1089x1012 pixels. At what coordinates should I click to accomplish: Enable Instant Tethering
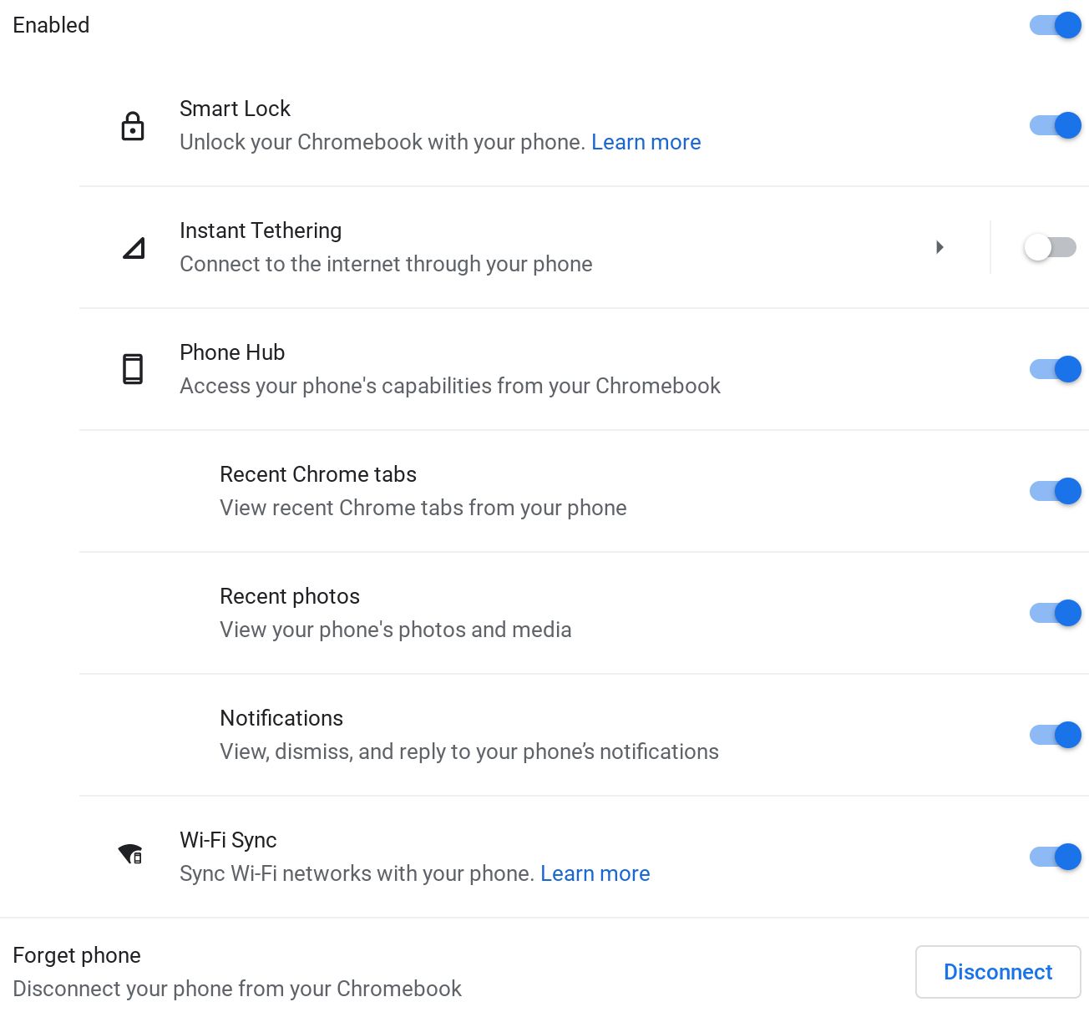click(x=1050, y=247)
